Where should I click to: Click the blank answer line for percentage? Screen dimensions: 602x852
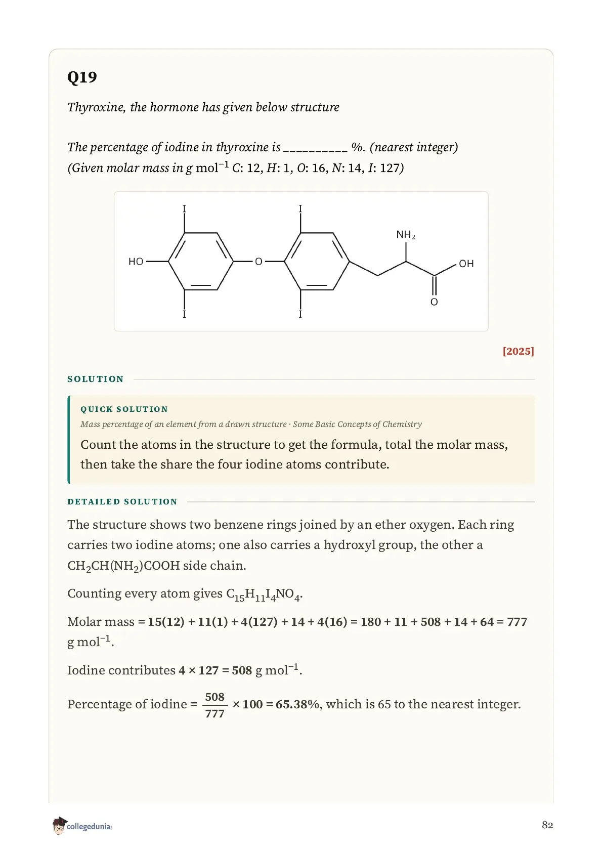click(x=315, y=148)
